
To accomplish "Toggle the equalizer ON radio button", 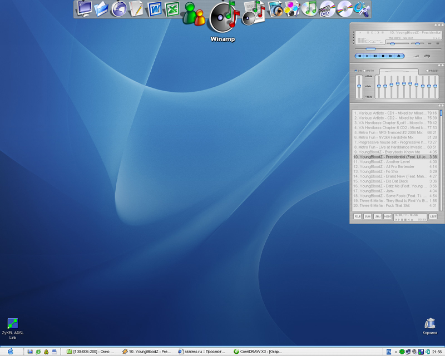I will (357, 71).
